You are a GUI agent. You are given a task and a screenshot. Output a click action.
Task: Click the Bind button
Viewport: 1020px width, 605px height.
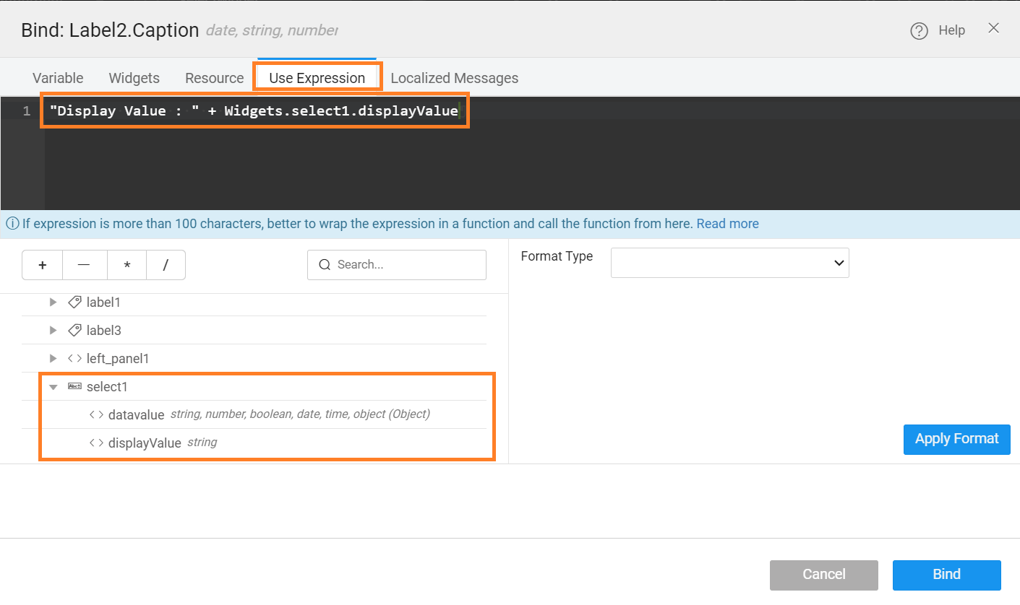coord(946,575)
